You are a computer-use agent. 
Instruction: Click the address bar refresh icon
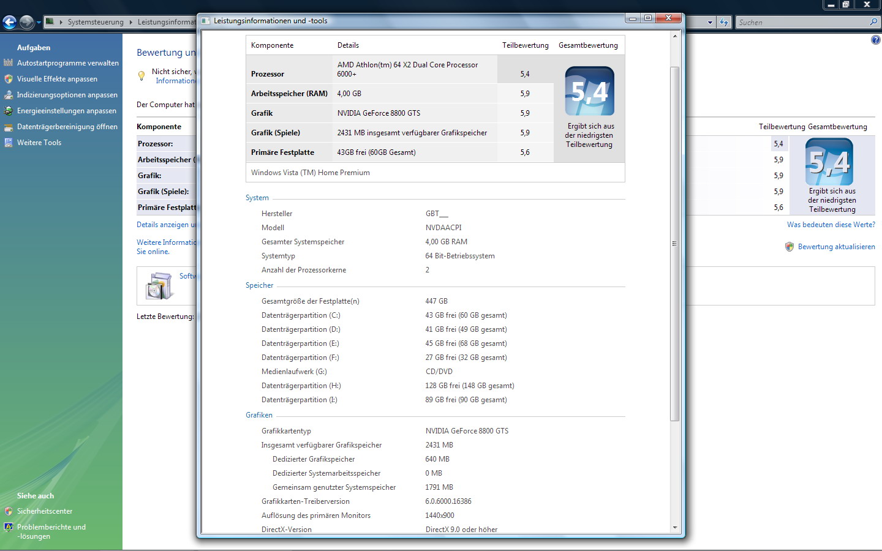click(725, 22)
